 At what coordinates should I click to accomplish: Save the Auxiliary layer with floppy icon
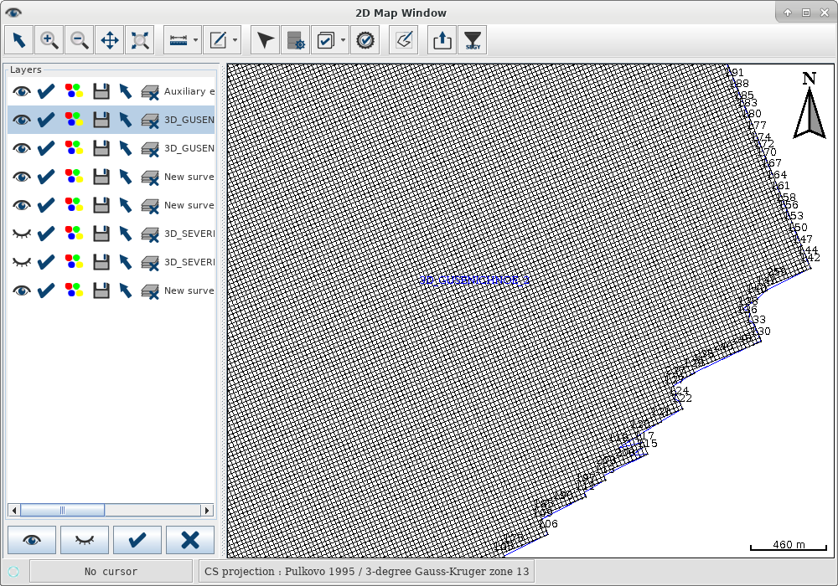point(101,91)
